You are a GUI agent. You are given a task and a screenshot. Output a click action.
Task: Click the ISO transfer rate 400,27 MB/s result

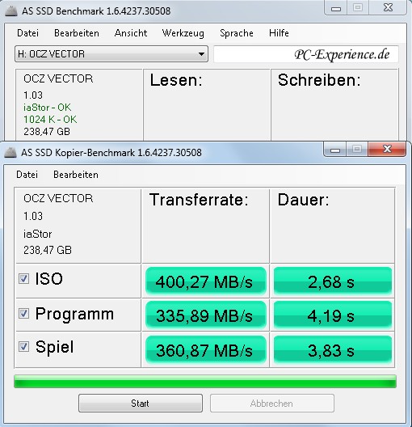click(x=205, y=281)
